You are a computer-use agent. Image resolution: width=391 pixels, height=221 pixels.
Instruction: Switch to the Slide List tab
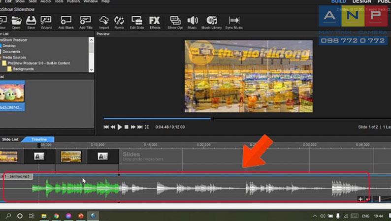[10, 139]
